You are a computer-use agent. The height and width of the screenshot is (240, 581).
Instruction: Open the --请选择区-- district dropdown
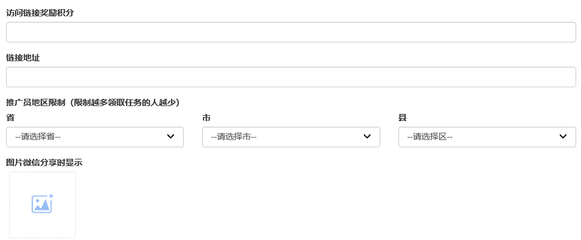click(x=487, y=137)
